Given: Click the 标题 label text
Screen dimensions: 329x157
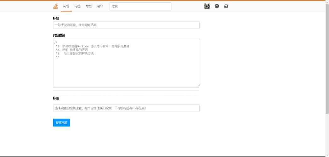Looking at the screenshot, I should [56, 19].
